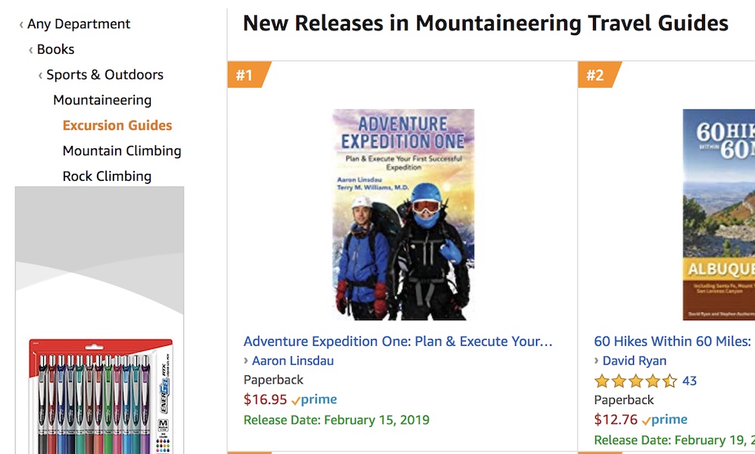Select the Mountaineering category
Viewport: 755px width, 454px height.
[x=102, y=100]
